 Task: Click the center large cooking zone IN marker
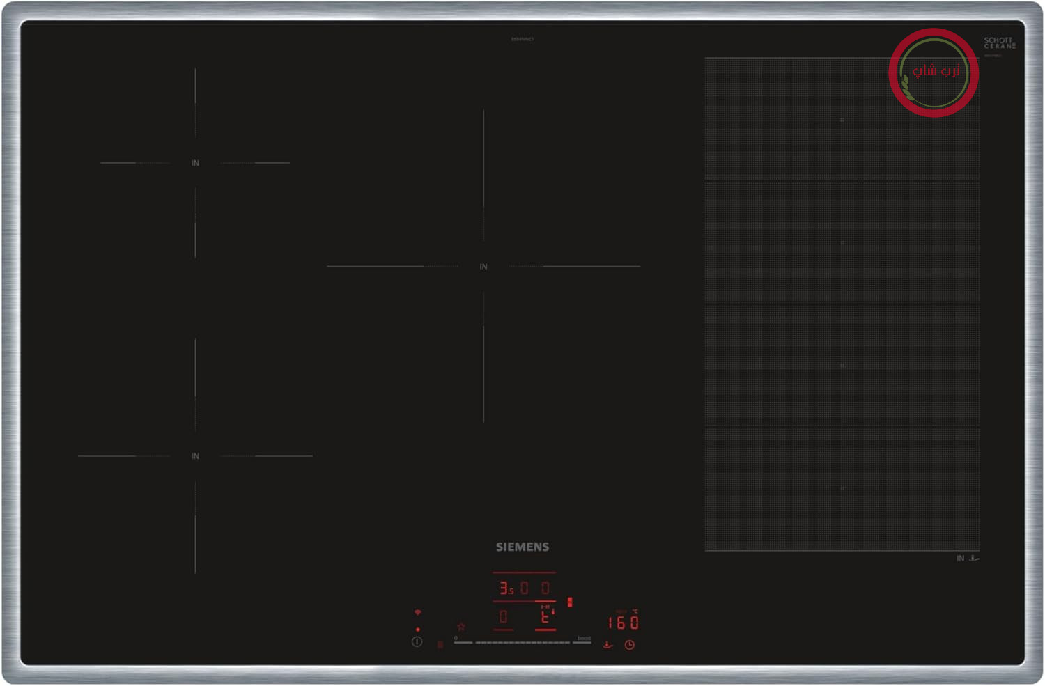(483, 267)
